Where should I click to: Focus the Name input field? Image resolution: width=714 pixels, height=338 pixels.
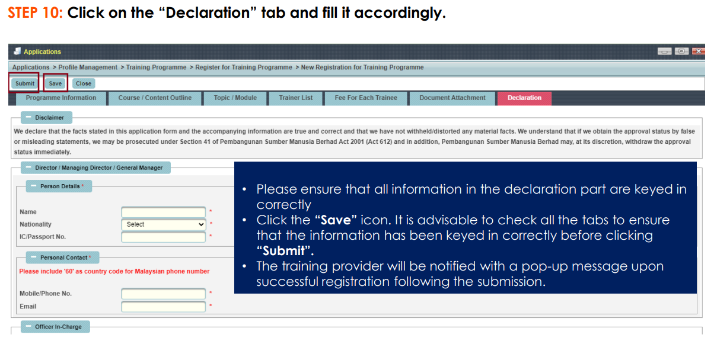(x=164, y=212)
